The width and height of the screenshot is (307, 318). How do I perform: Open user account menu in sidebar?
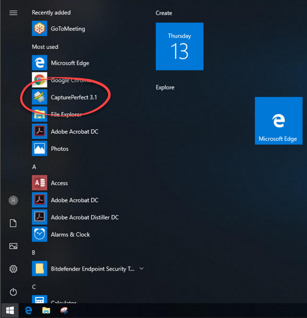click(x=13, y=200)
